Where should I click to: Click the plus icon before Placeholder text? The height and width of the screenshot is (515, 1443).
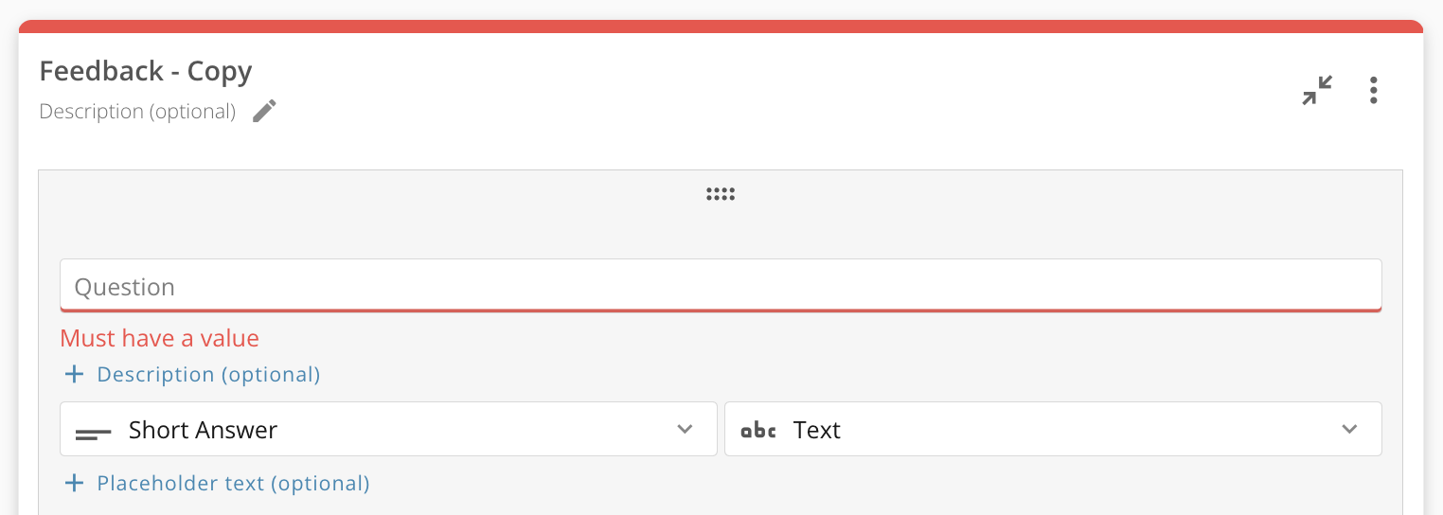(x=74, y=484)
